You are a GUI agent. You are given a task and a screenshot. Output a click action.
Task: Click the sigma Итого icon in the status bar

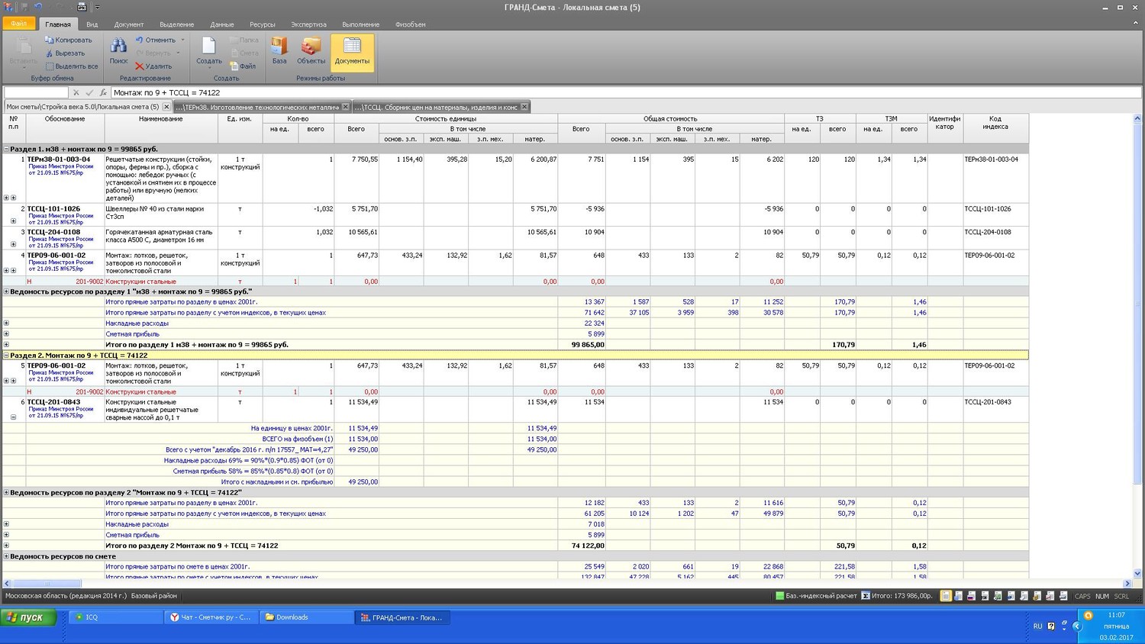click(866, 596)
